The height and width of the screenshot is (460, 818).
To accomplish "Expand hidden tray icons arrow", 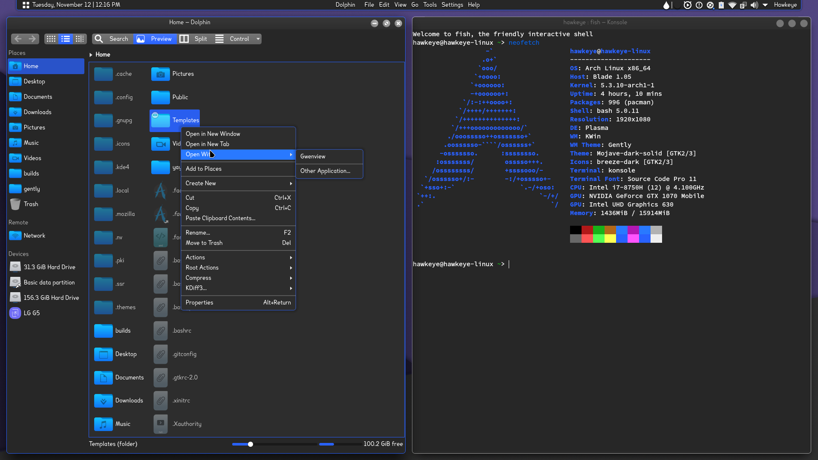I will click(765, 5).
